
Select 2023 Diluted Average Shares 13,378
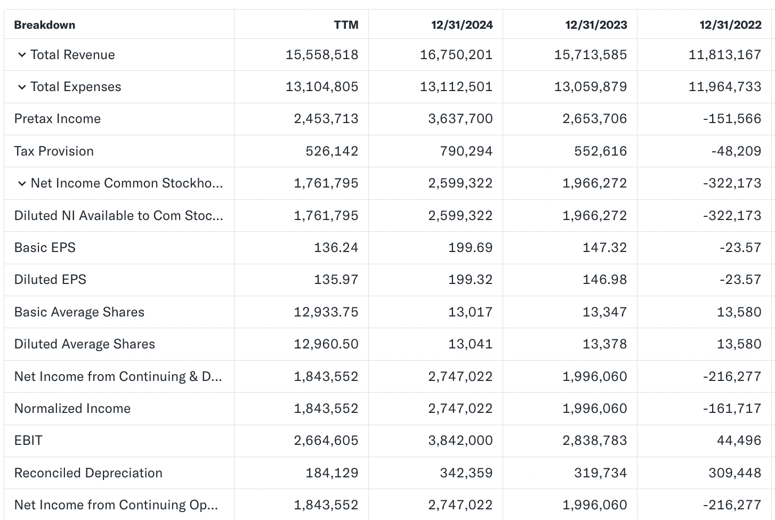[605, 344]
